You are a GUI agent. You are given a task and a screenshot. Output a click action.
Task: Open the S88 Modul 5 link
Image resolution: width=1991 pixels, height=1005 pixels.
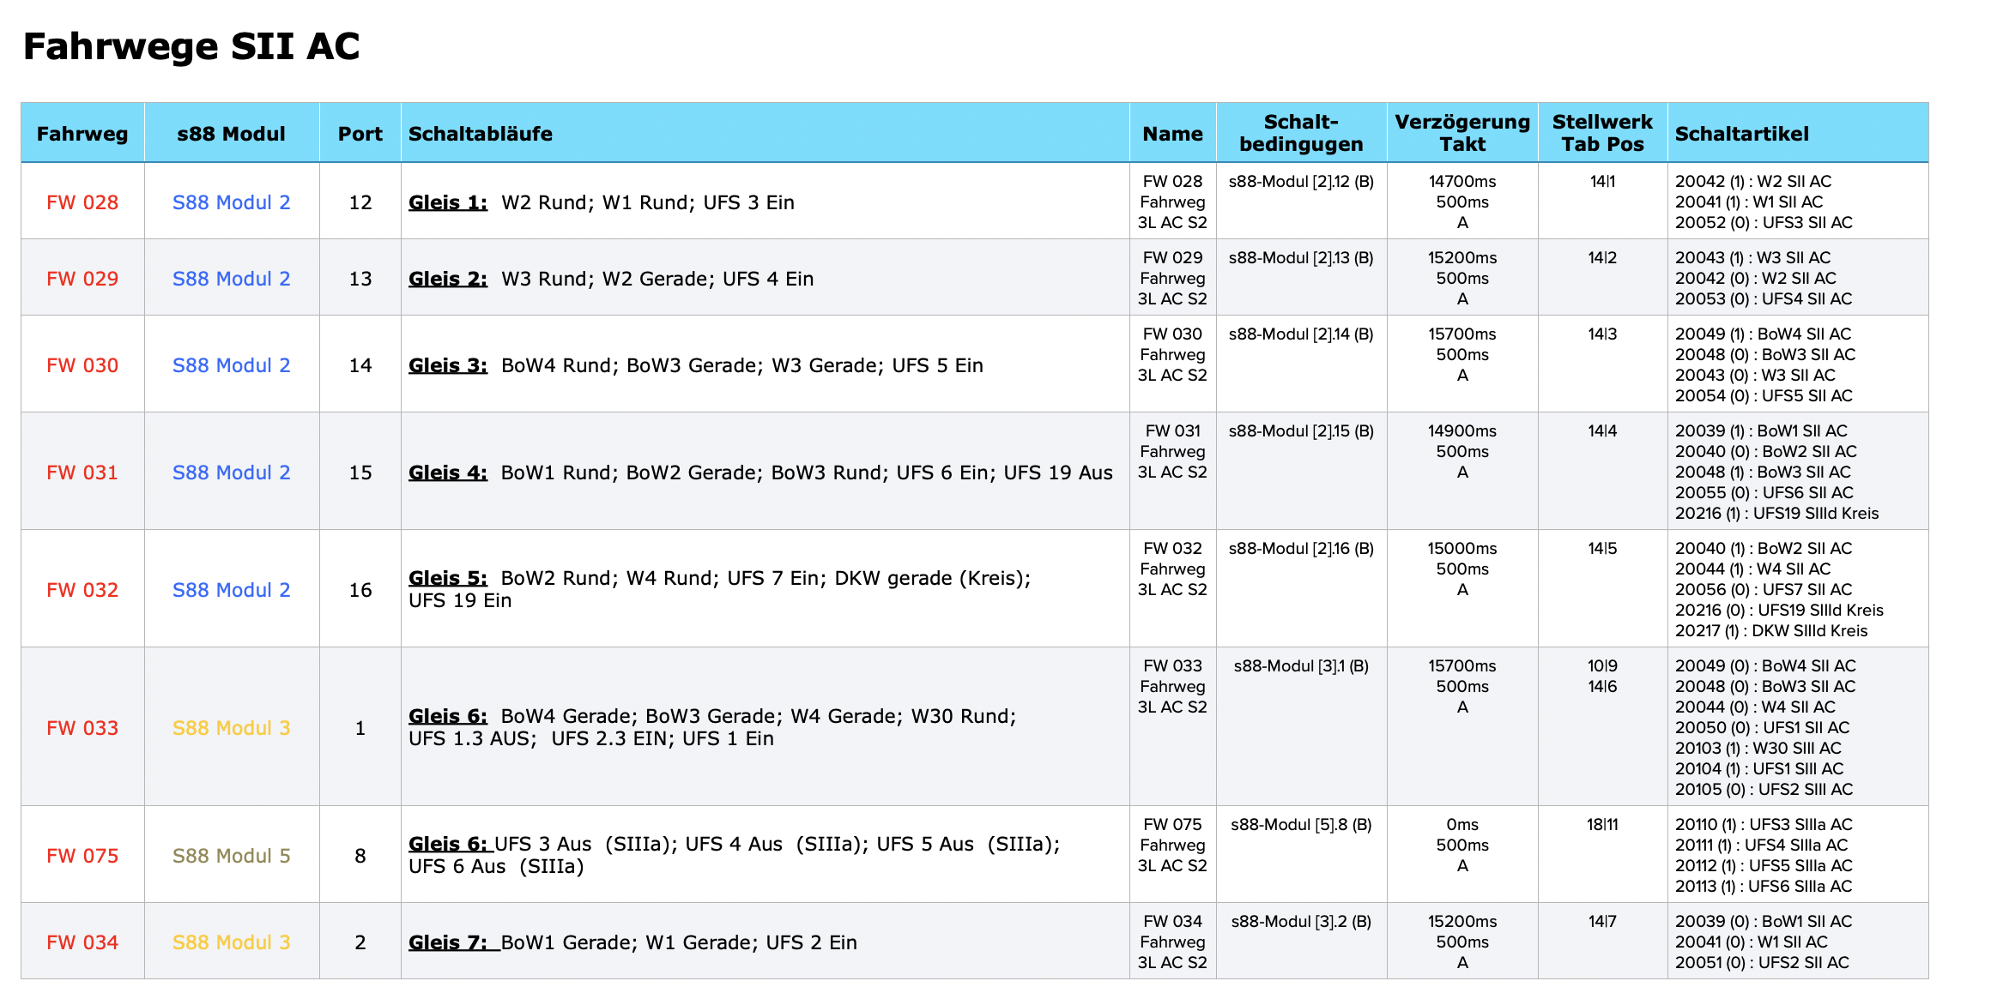231,856
